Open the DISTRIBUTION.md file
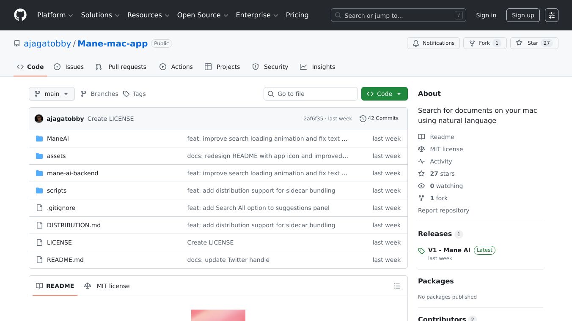Image resolution: width=572 pixels, height=321 pixels. point(74,225)
